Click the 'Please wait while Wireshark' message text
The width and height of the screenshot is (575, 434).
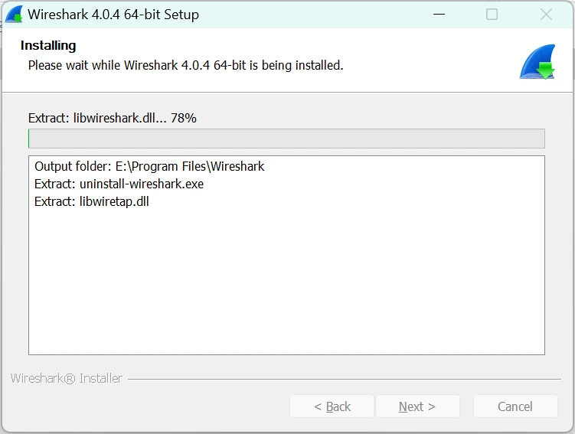point(185,65)
